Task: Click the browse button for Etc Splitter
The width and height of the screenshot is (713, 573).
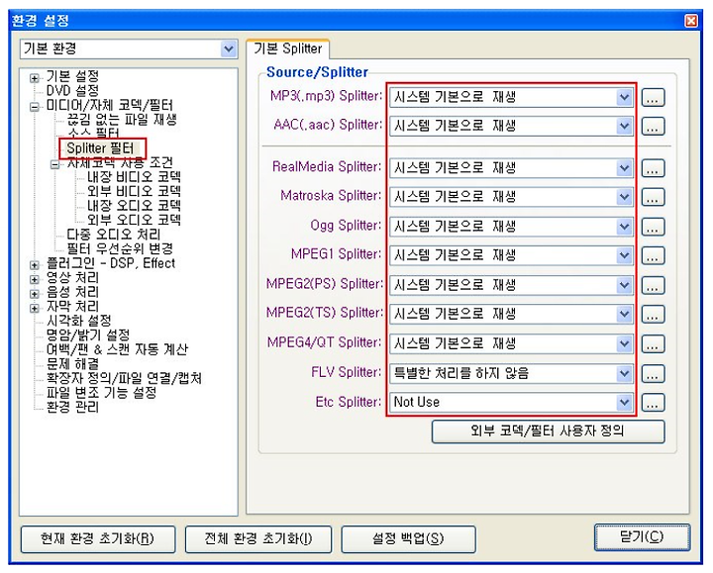Action: pyautogui.click(x=653, y=402)
